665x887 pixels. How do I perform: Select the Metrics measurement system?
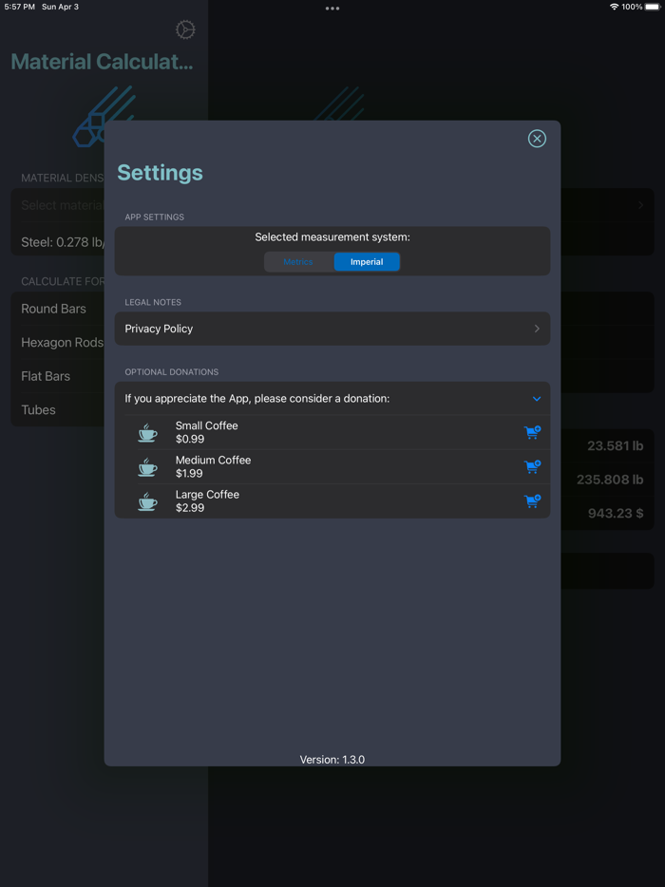(x=298, y=262)
